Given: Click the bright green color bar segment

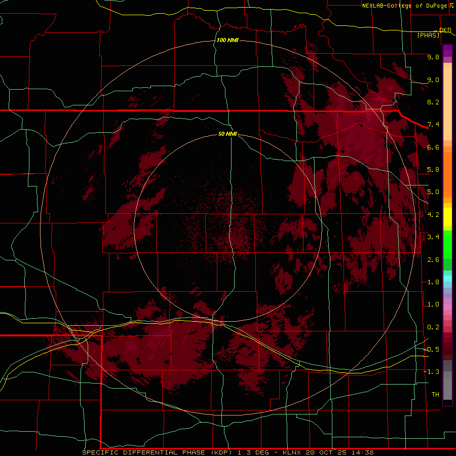Looking at the screenshot, I should tap(447, 246).
